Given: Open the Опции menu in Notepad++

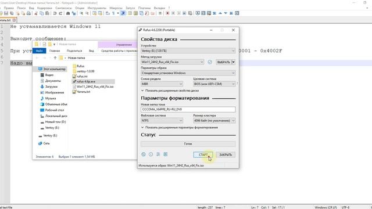Looking at the screenshot, I should coord(80,8).
